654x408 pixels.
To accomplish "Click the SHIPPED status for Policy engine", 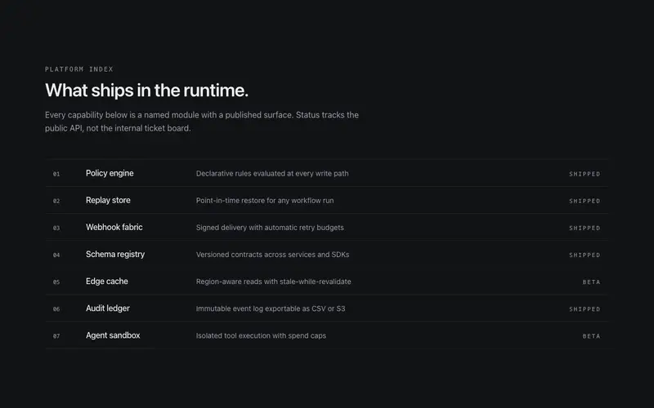I will (x=585, y=174).
